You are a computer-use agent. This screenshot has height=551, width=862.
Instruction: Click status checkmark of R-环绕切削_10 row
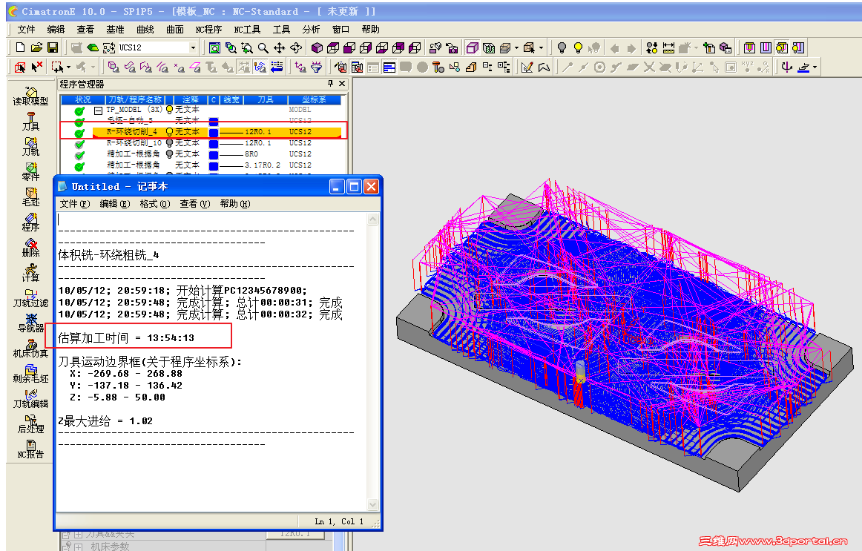(x=79, y=144)
